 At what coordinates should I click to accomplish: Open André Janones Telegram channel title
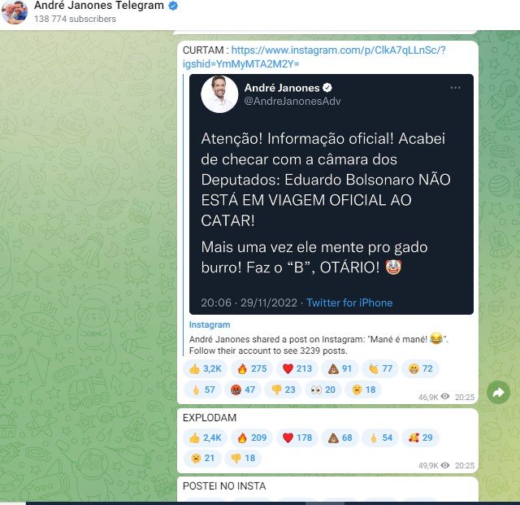tap(99, 6)
